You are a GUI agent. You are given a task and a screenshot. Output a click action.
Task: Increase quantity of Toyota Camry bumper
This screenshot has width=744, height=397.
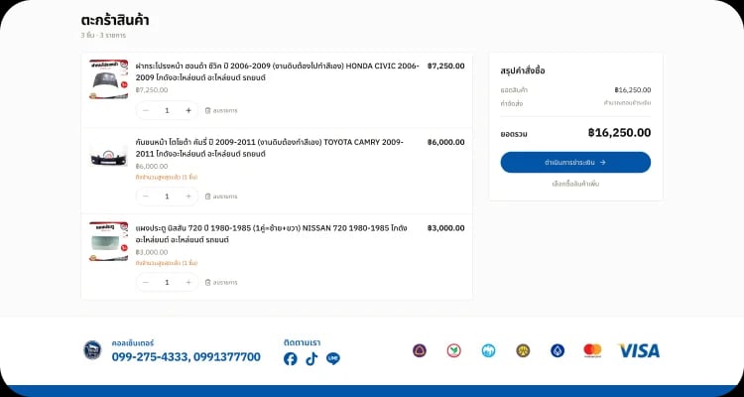tap(188, 197)
